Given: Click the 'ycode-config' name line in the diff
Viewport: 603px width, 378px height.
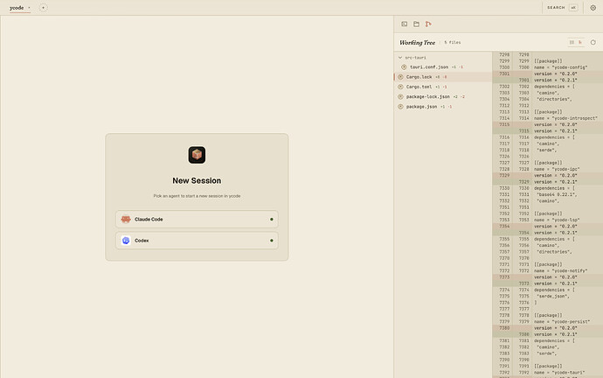Looking at the screenshot, I should 561,67.
